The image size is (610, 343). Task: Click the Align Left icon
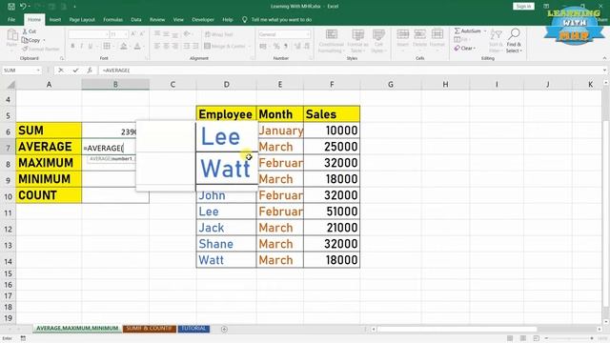[157, 47]
